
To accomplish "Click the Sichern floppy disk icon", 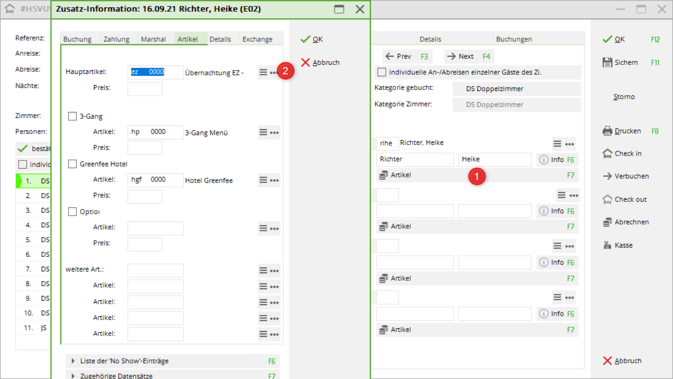I will 607,63.
